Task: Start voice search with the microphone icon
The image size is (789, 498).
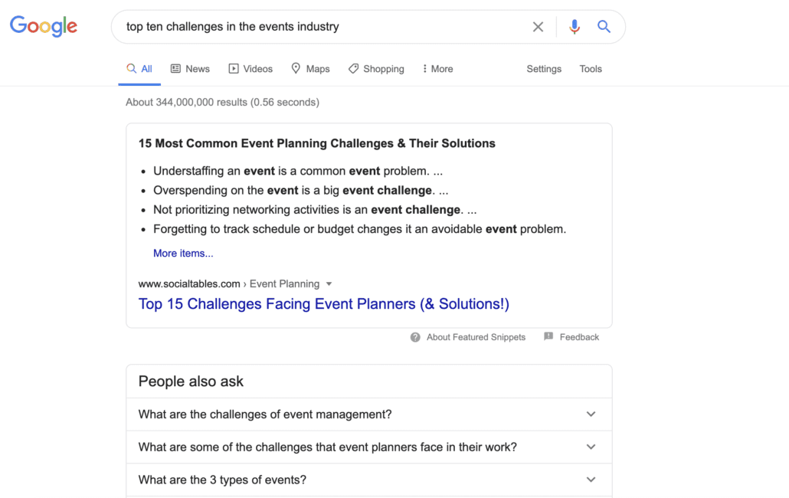Action: click(575, 27)
